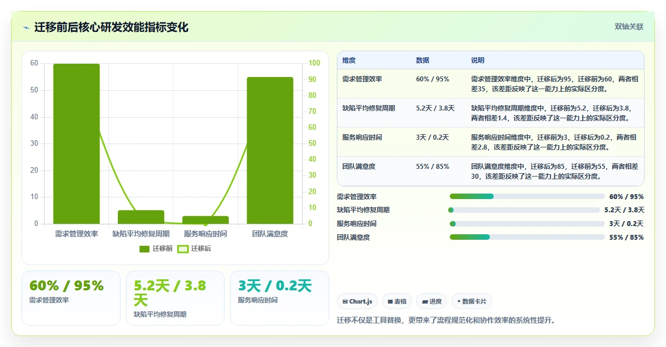Click the 缺陷平均修复周期 progress bar
666x347 pixels.
525,210
